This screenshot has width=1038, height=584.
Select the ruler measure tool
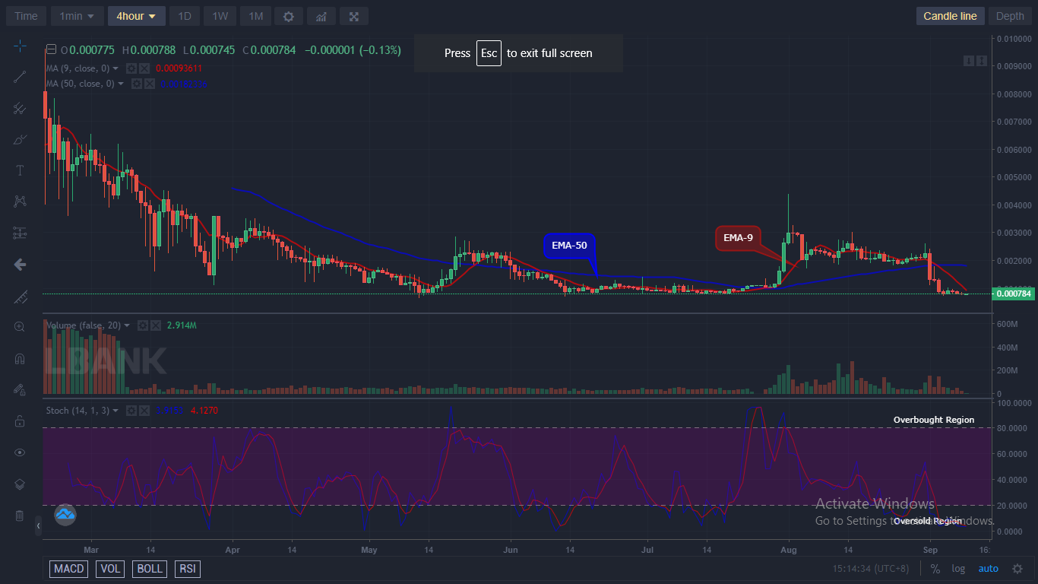tap(20, 296)
